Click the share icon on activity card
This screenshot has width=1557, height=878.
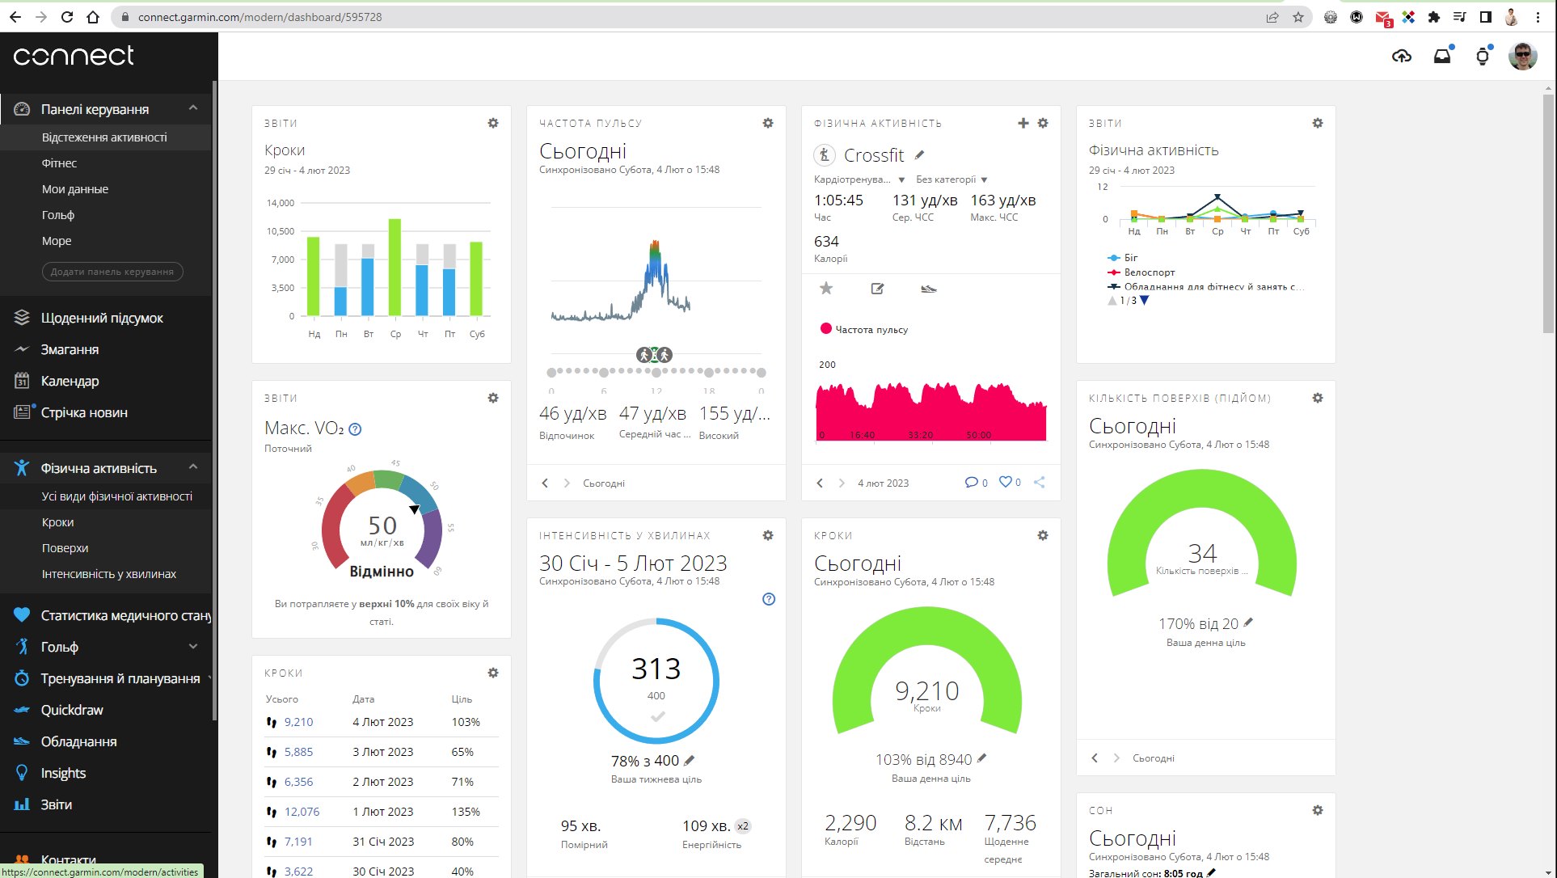click(1040, 483)
